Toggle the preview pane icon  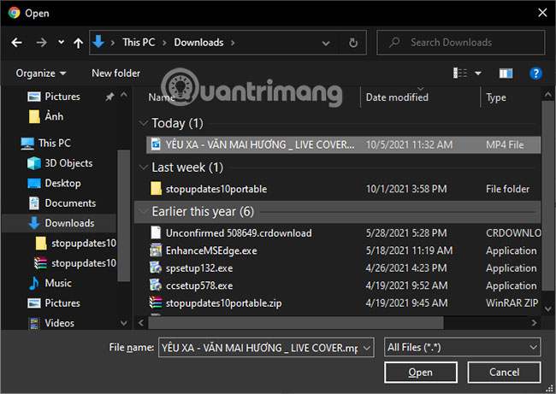506,74
